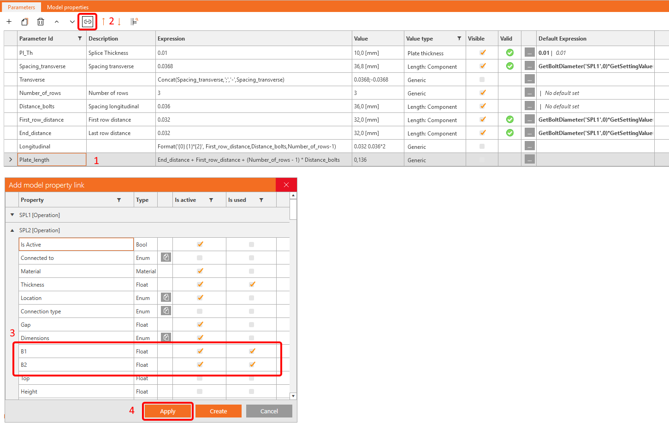The image size is (669, 429).
Task: Select the Parameters tab
Action: click(21, 7)
